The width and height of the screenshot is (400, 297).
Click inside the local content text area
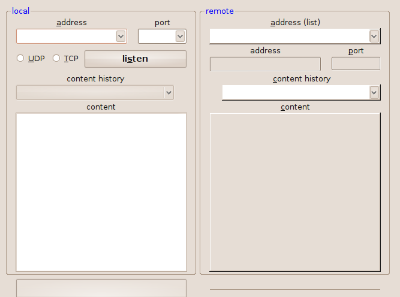(x=101, y=192)
